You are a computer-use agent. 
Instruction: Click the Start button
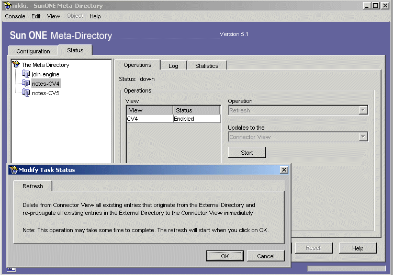pos(246,153)
